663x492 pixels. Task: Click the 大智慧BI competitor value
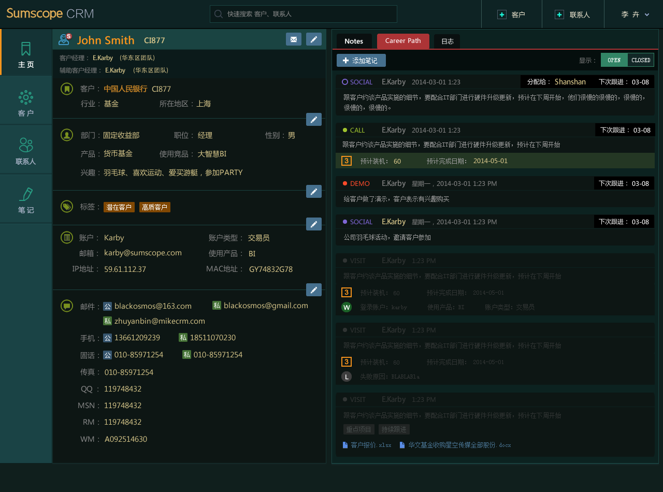(x=212, y=154)
